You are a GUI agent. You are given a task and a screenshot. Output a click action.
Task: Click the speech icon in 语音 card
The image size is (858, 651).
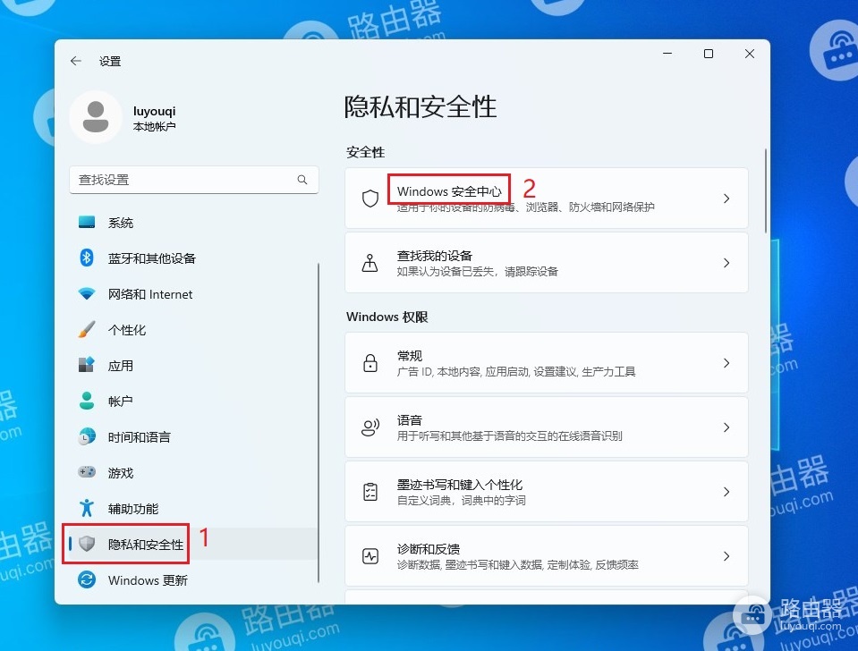[370, 427]
